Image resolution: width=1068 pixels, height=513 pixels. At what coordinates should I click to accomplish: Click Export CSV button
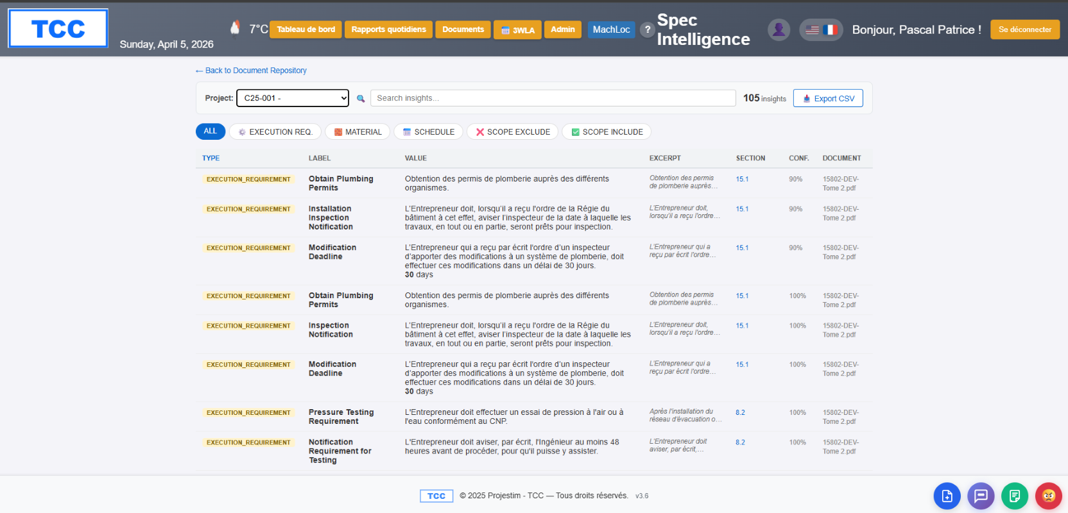[x=828, y=98]
